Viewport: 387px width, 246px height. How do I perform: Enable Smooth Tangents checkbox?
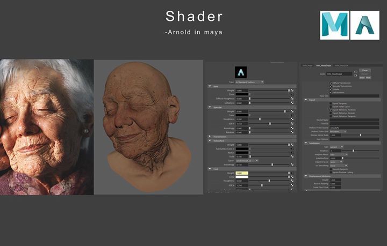coord(331,169)
